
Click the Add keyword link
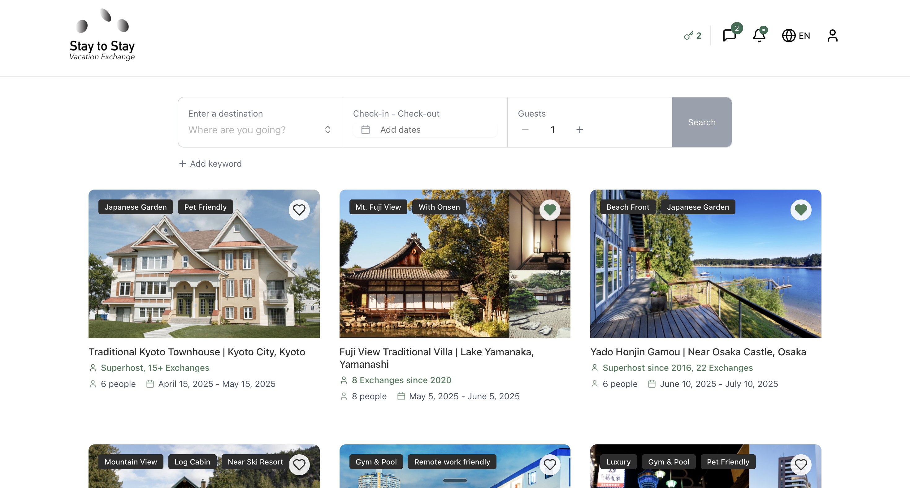point(210,164)
